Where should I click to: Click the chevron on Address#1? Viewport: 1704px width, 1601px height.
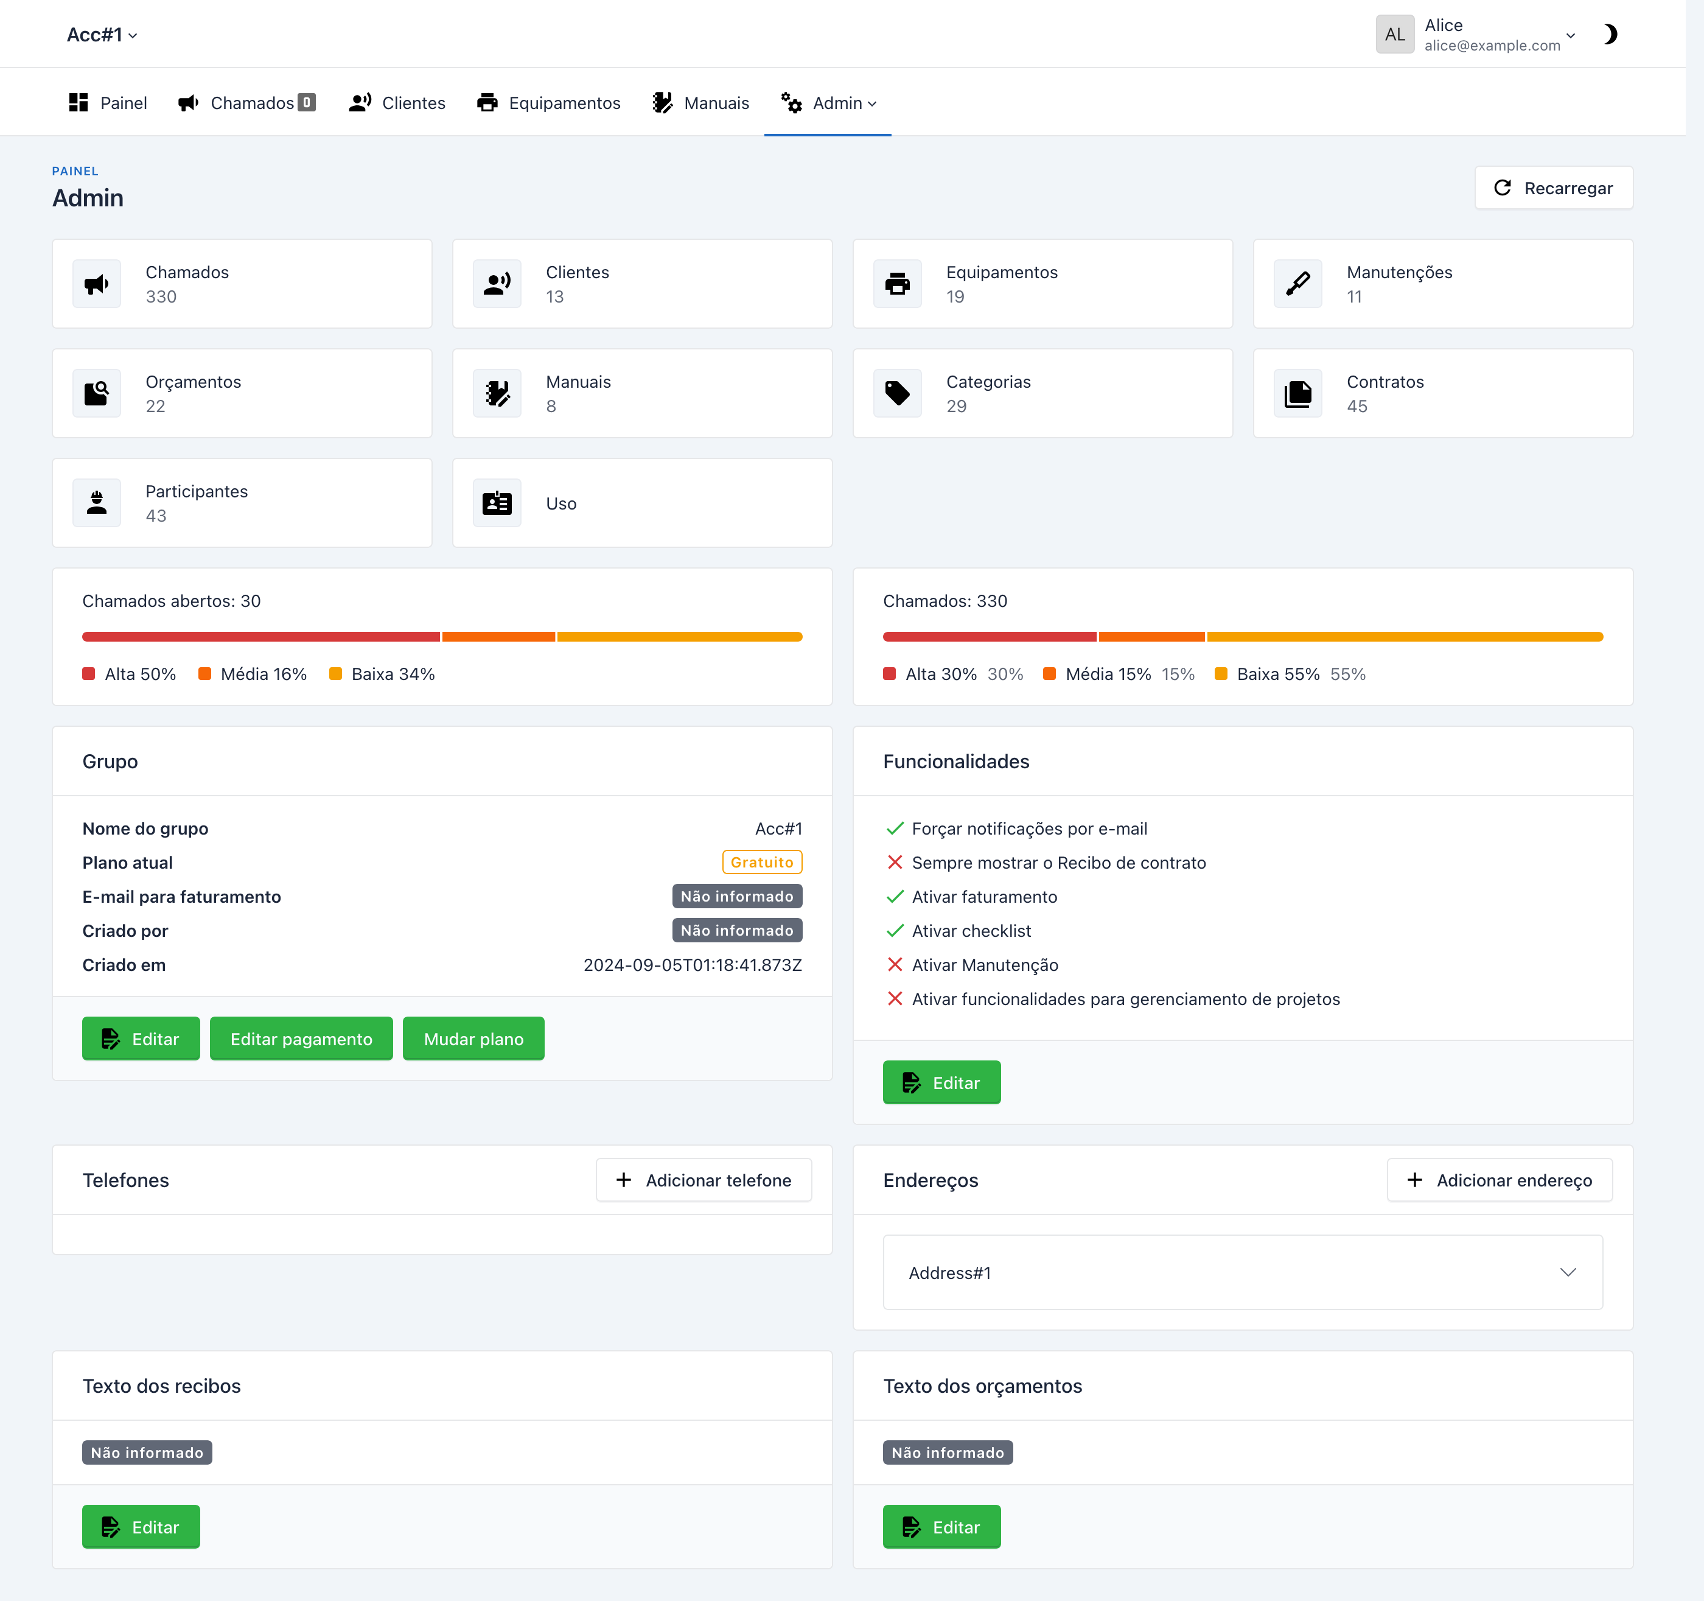(1568, 1272)
